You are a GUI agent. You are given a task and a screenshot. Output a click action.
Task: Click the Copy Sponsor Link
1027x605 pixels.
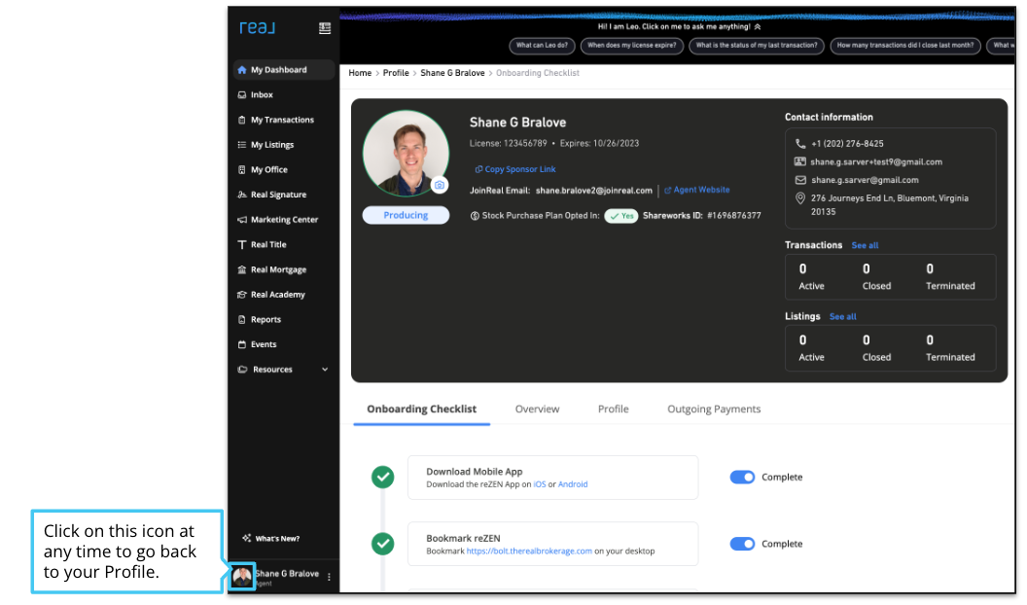pos(515,169)
